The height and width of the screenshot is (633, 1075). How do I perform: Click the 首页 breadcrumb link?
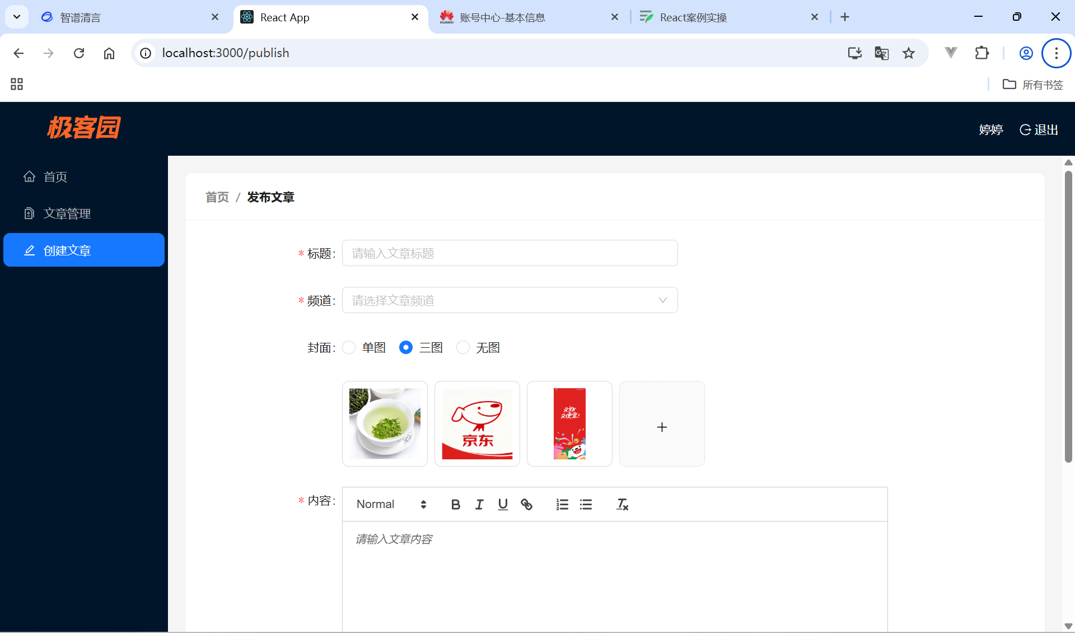click(217, 197)
